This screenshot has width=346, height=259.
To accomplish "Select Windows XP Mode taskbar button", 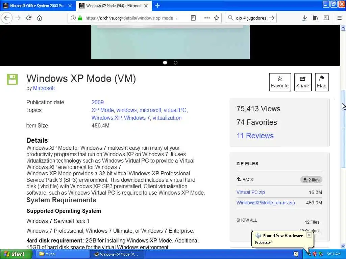I will click(117, 254).
